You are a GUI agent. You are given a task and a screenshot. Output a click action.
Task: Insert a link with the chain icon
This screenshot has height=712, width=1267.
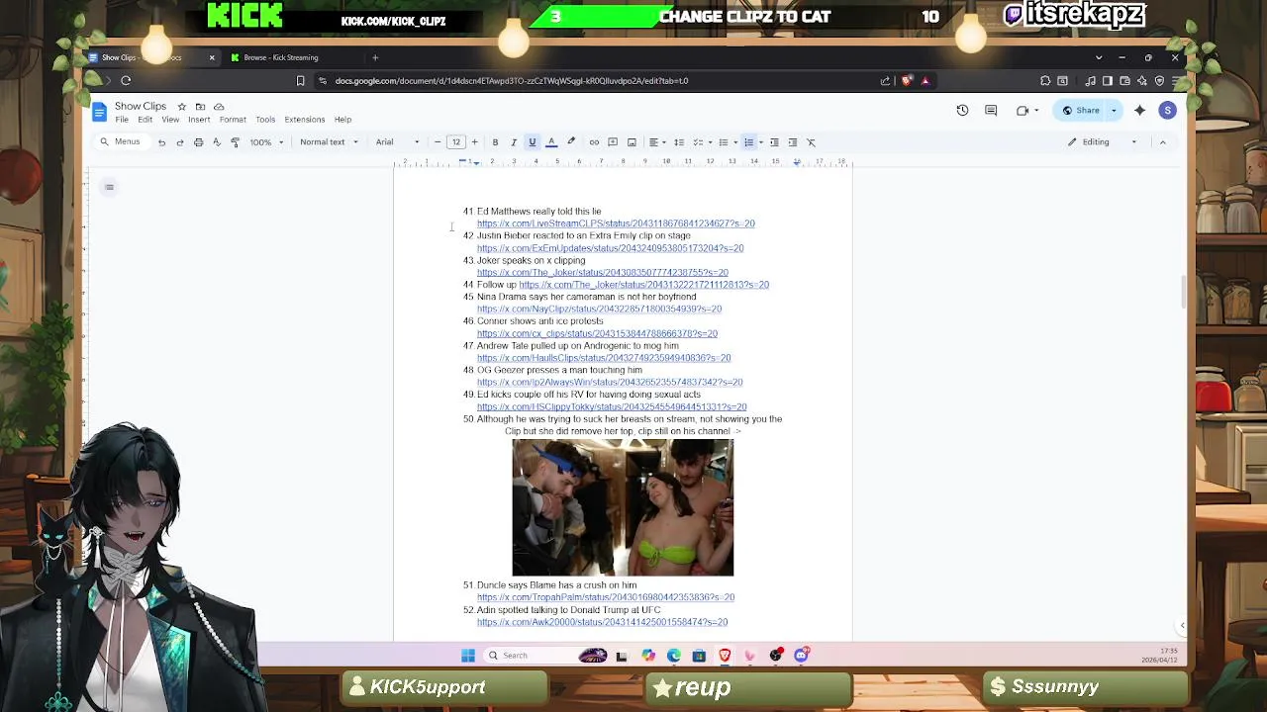pyautogui.click(x=594, y=142)
